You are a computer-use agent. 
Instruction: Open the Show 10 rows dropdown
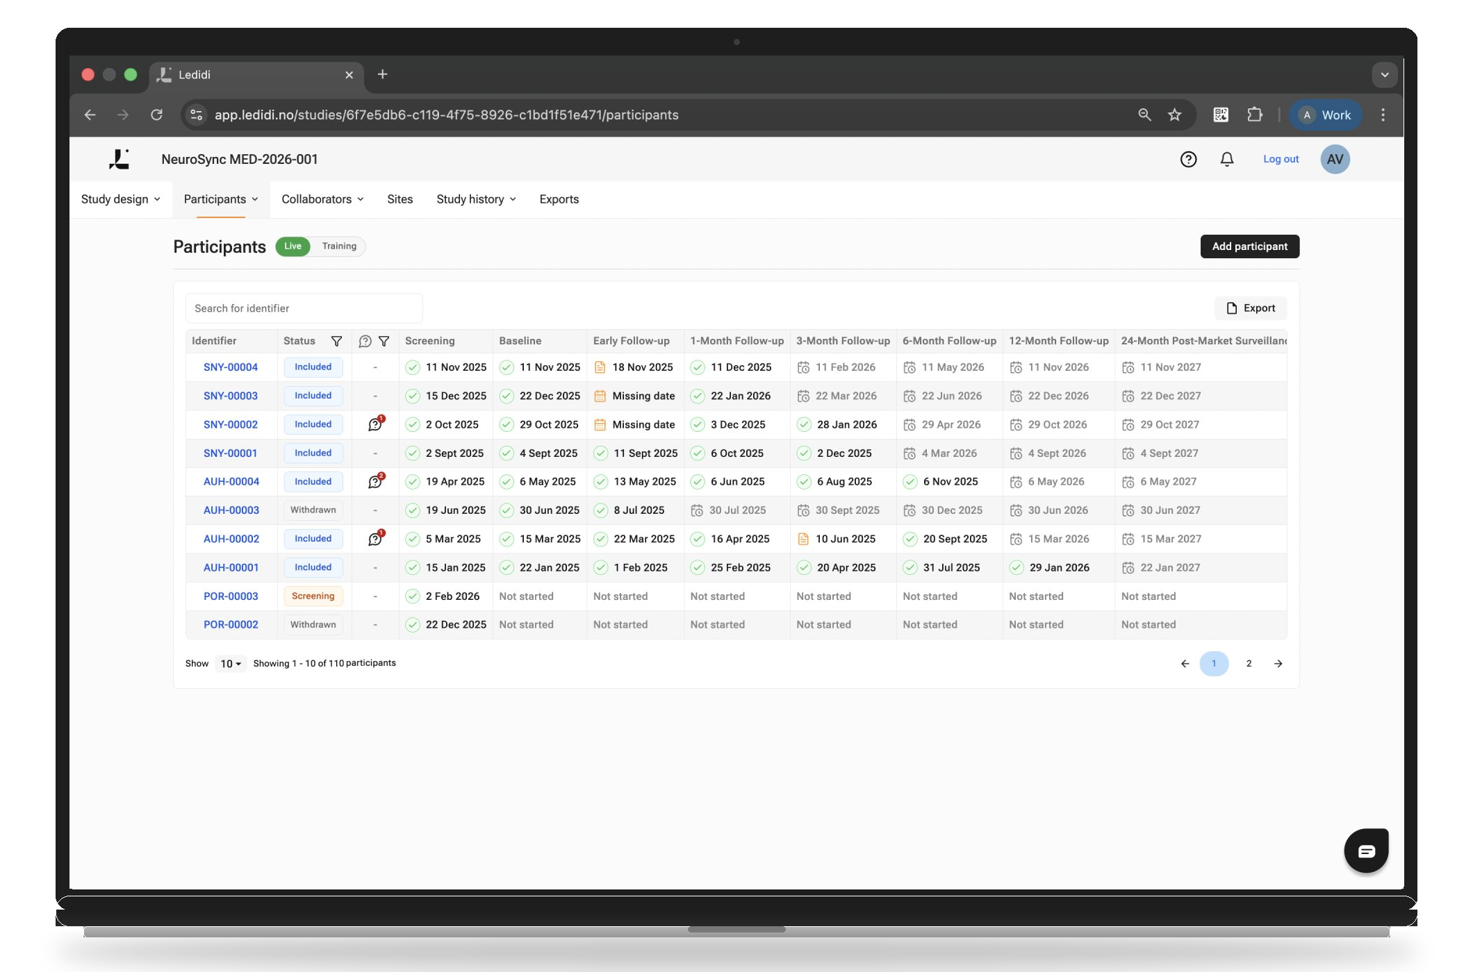click(x=230, y=664)
